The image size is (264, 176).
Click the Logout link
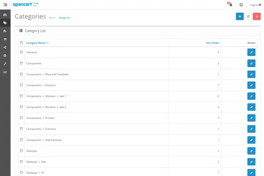(255, 5)
